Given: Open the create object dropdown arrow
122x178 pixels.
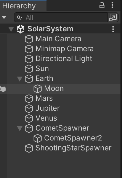Looking at the screenshot, I should click(4, 17).
